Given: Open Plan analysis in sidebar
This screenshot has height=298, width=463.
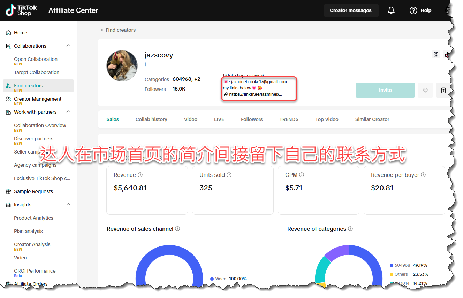Looking at the screenshot, I should (28, 231).
